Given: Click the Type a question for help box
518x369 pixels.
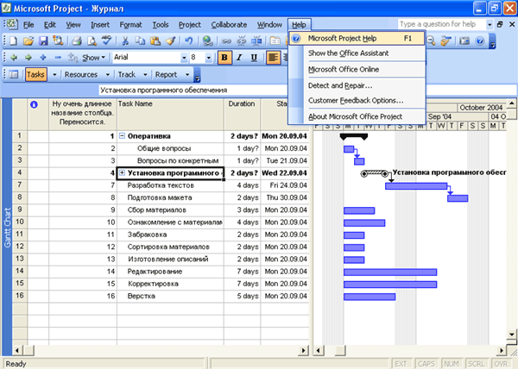Looking at the screenshot, I should [x=442, y=24].
